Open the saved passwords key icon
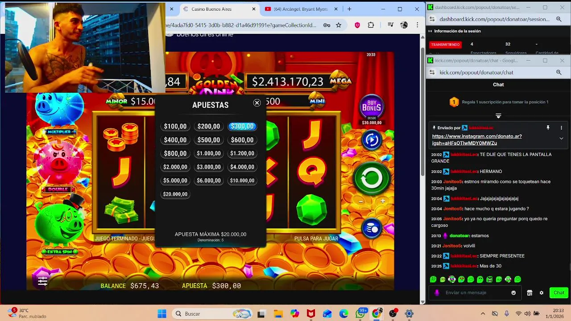This screenshot has width=571, height=321. click(x=327, y=25)
